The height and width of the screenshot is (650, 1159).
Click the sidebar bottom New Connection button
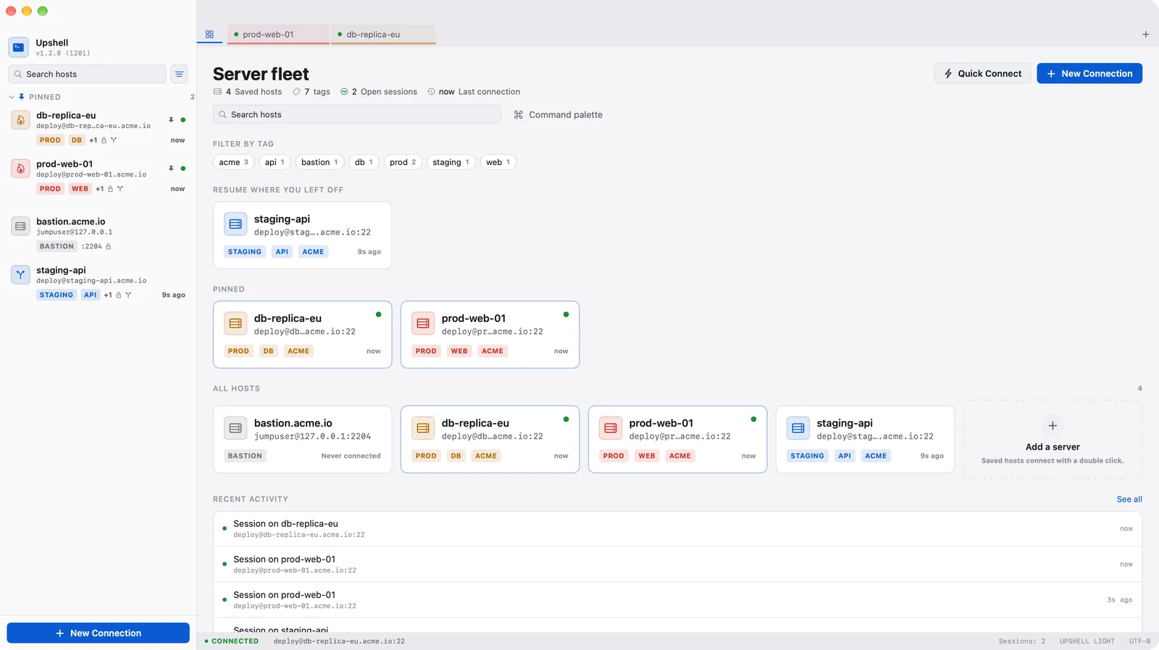point(99,633)
